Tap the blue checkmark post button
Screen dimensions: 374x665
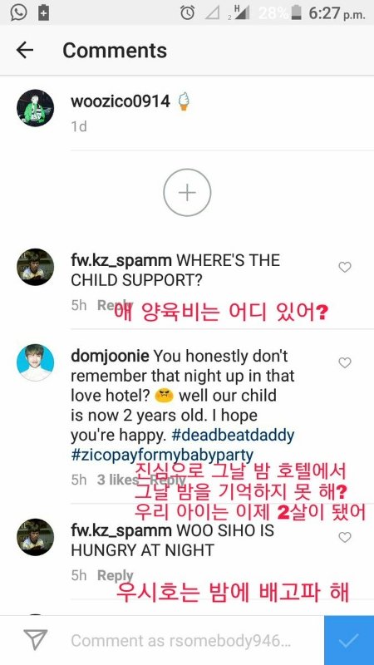coord(349,640)
